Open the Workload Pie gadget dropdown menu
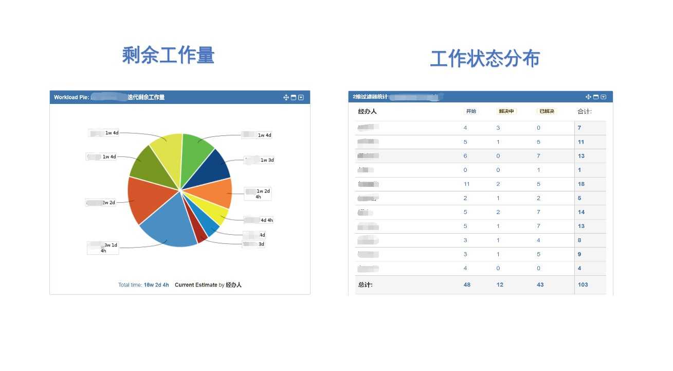 pyautogui.click(x=301, y=97)
